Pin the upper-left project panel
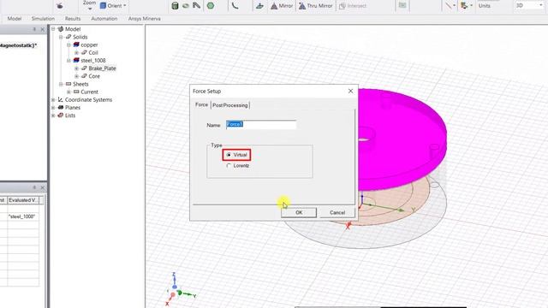The width and height of the screenshot is (548, 308). [34, 30]
